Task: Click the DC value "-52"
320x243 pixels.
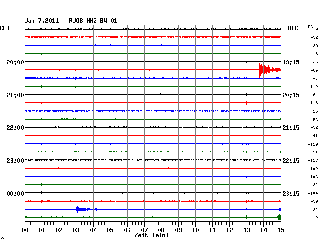Action: click(314, 37)
